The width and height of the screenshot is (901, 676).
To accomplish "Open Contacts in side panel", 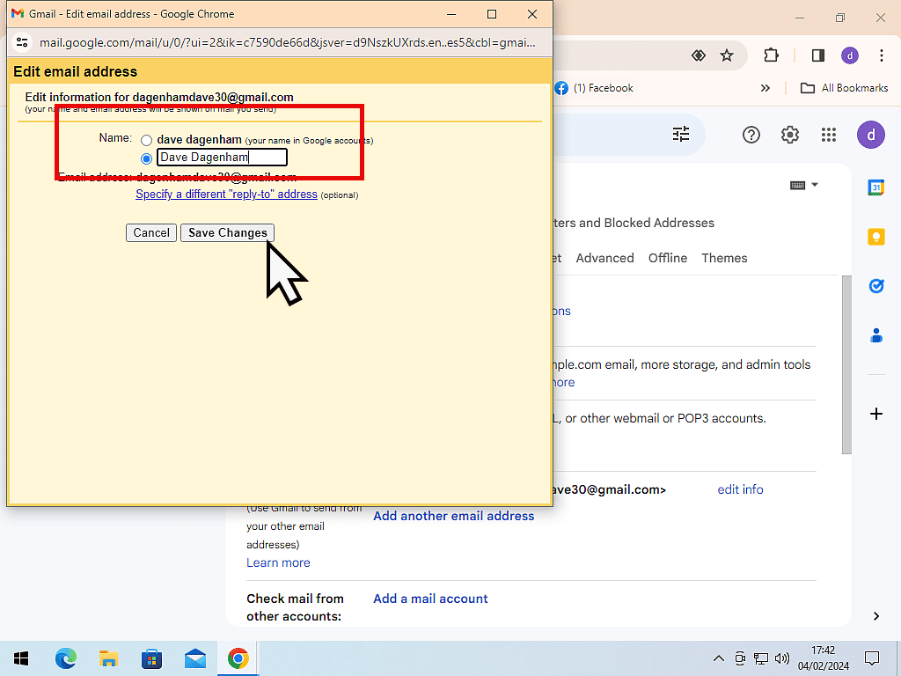I will point(875,335).
